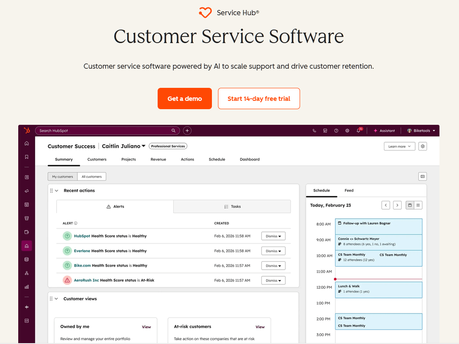Open the Assistant button
This screenshot has height=344, width=459.
click(384, 131)
